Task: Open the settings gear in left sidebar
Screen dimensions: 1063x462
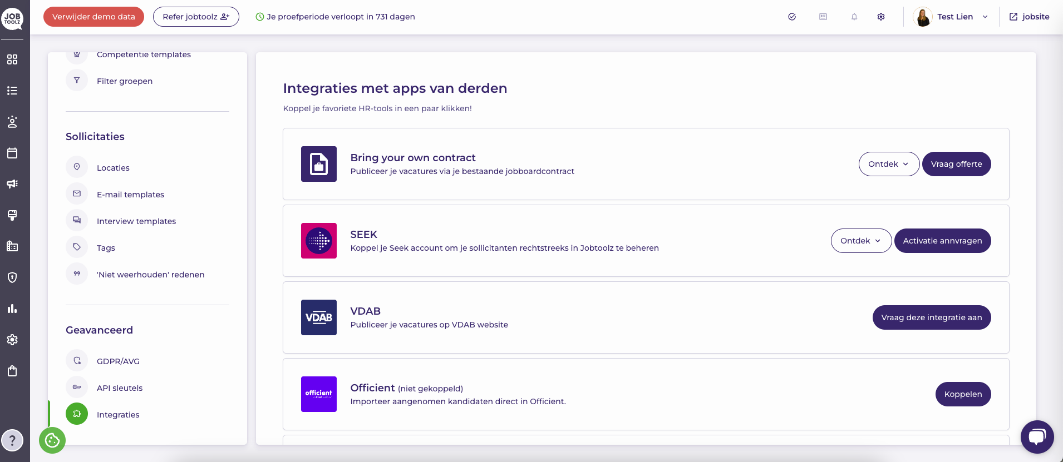Action: pyautogui.click(x=12, y=340)
